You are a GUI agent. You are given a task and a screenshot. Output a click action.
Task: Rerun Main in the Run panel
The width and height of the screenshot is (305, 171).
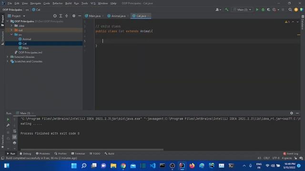(x=8, y=119)
